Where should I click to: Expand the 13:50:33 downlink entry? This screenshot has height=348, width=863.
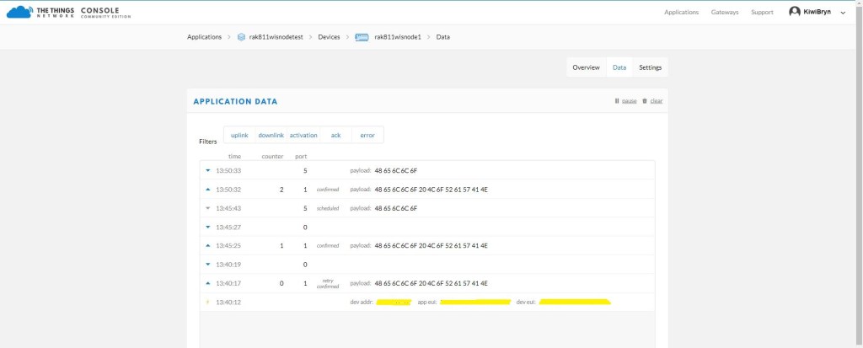coord(208,170)
